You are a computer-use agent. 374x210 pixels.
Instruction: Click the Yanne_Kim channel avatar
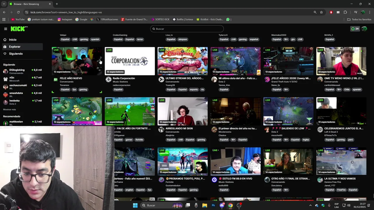[214, 80]
